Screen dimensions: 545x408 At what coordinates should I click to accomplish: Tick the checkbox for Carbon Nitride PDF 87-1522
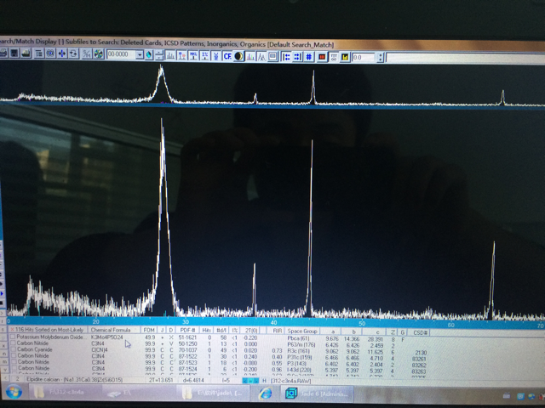coord(14,355)
